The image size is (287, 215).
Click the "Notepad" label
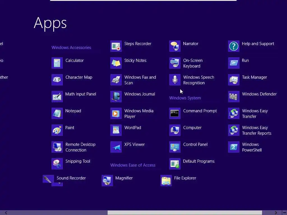point(73,111)
